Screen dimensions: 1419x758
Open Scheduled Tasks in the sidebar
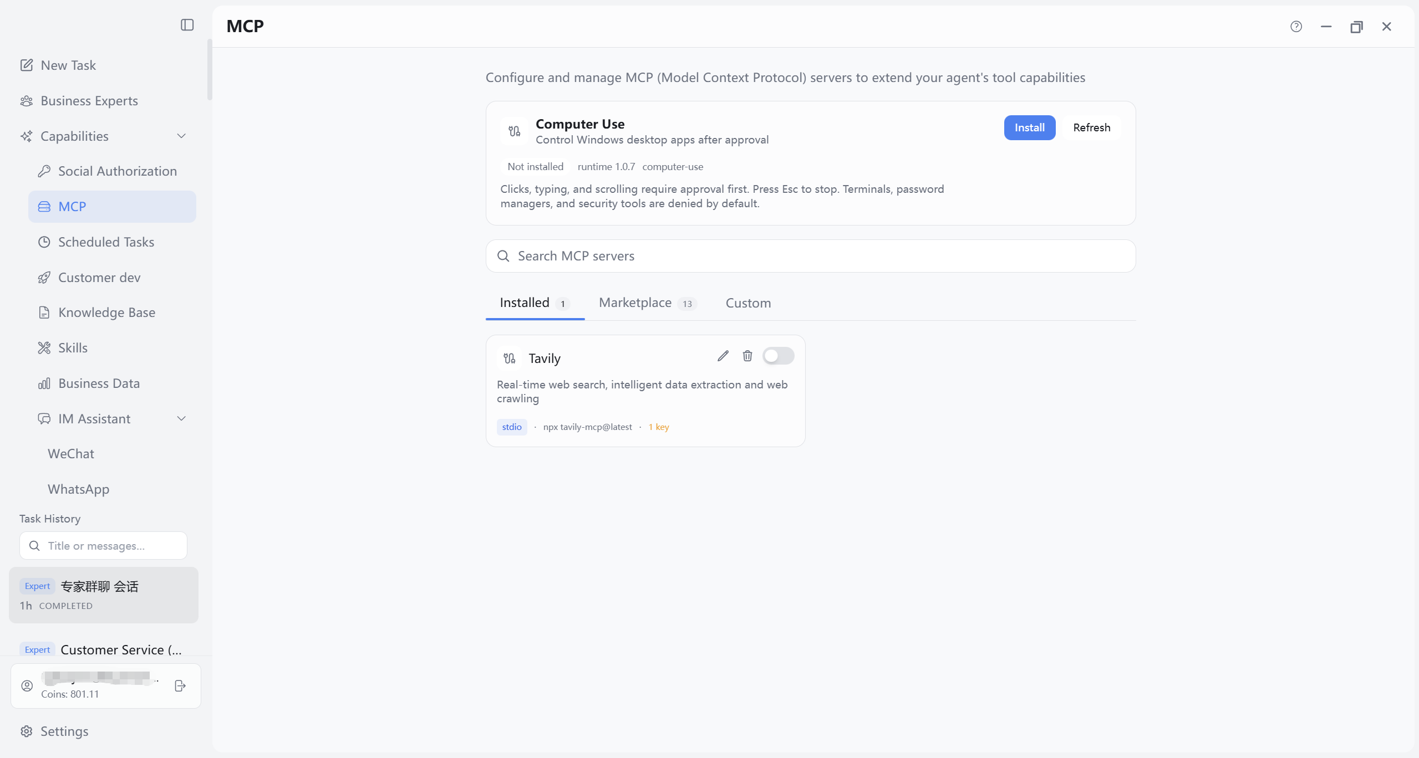(x=112, y=242)
